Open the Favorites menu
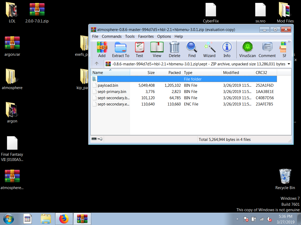Image resolution: width=301 pixels, height=225 pixels. pyautogui.click(x=146, y=36)
